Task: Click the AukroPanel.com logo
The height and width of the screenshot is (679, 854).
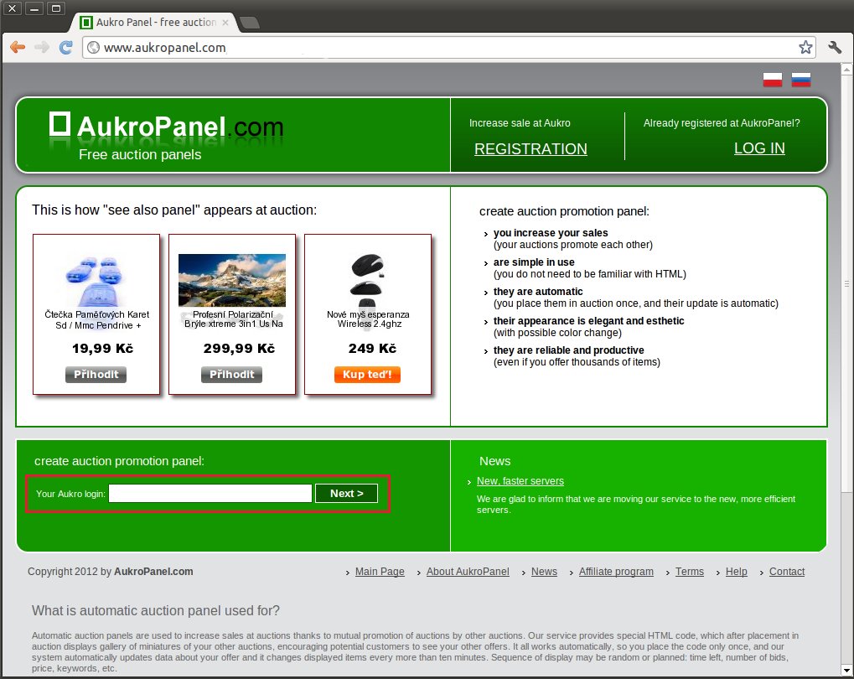Action: [167, 127]
